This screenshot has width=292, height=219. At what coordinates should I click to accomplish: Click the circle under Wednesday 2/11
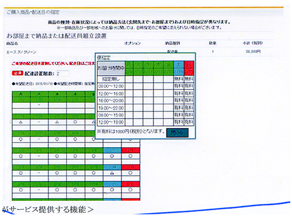point(57,173)
